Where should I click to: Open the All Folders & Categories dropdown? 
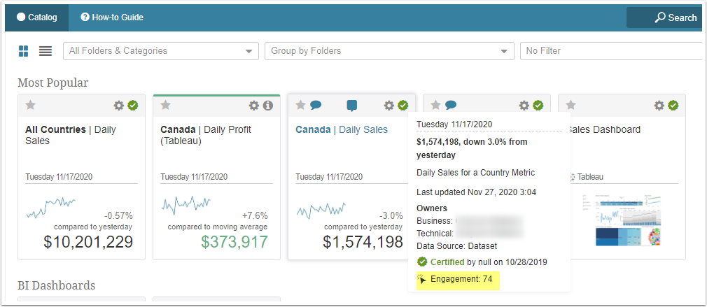pyautogui.click(x=161, y=51)
